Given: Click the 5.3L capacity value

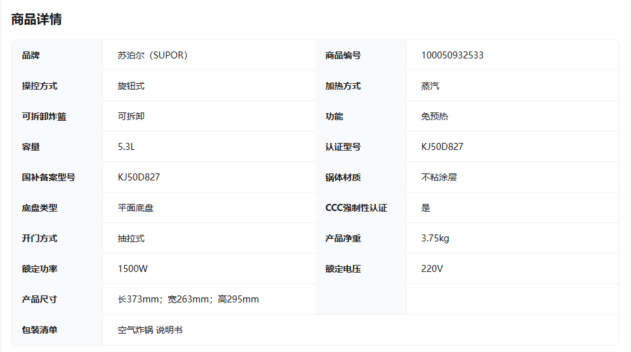Looking at the screenshot, I should [126, 147].
